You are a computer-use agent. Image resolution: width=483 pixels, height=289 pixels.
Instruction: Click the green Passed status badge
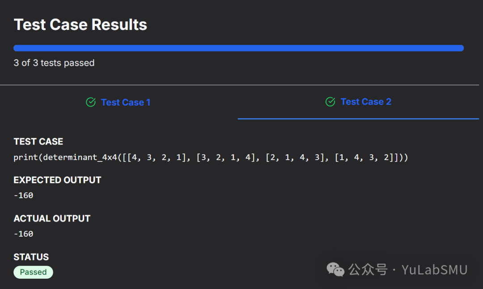click(x=33, y=272)
